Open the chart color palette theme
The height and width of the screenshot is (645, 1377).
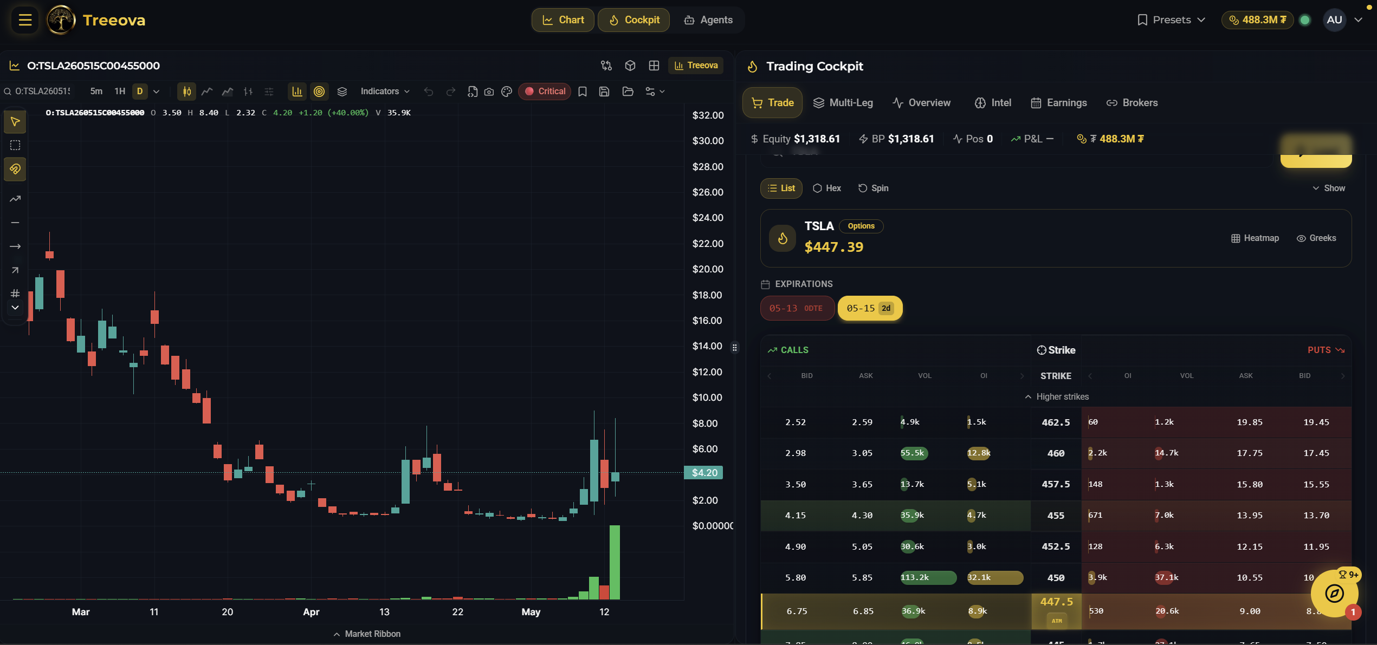click(507, 92)
